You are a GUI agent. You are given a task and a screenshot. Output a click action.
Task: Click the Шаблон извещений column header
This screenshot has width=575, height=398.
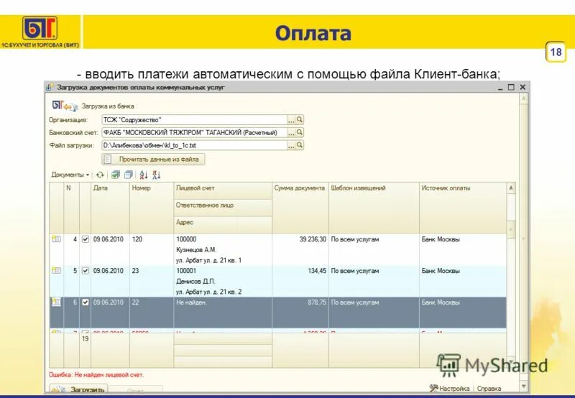coord(374,208)
